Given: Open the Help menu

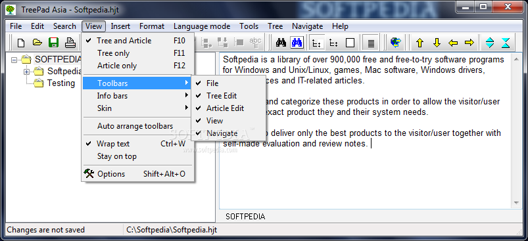Looking at the screenshot, I should tap(340, 26).
